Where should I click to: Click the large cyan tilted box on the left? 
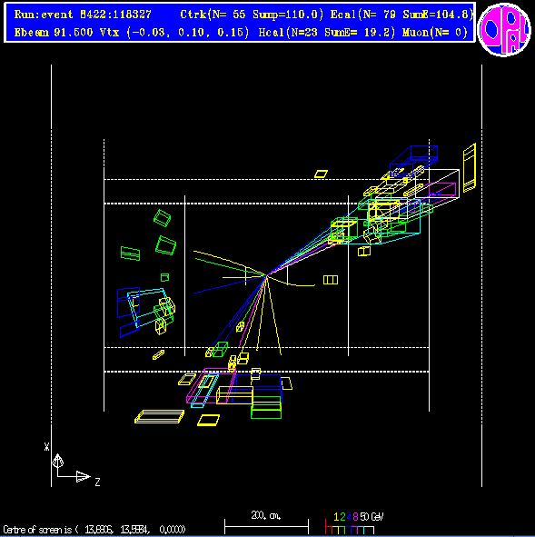[147, 307]
